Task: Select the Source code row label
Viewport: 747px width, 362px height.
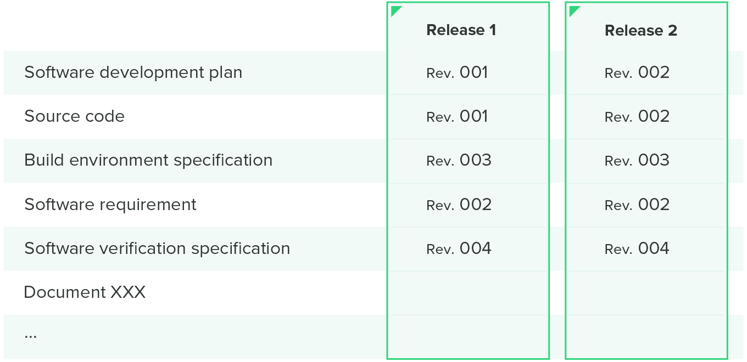Action: pyautogui.click(x=74, y=116)
